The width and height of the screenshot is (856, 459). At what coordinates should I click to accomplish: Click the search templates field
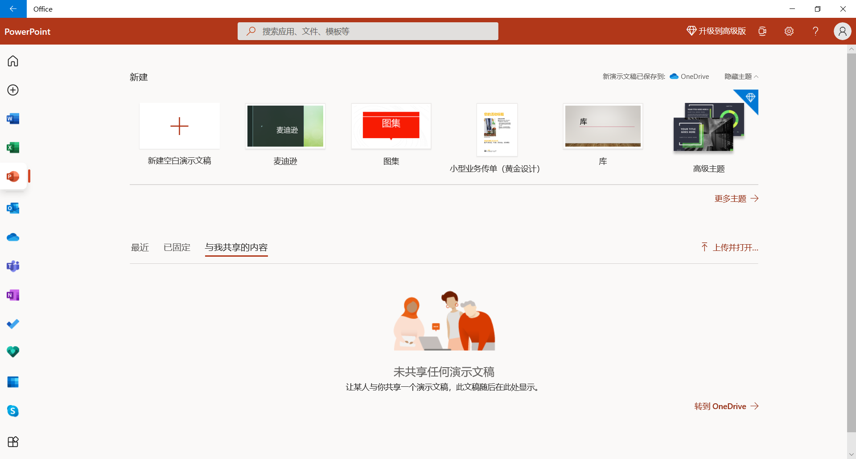pos(367,31)
